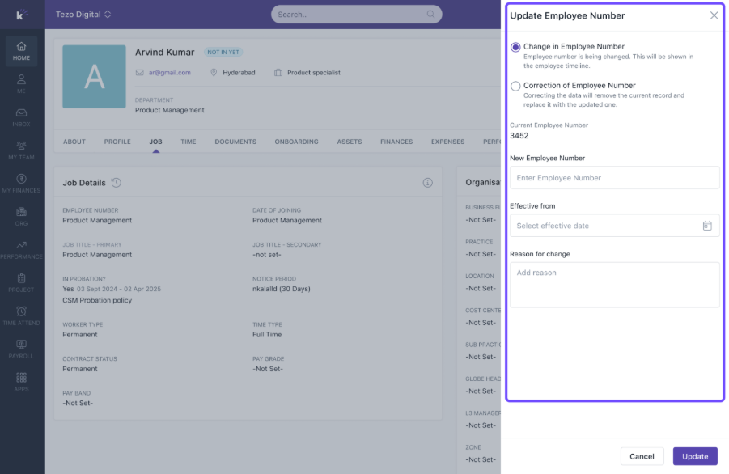729x474 pixels.
Task: Open the My Finances sidebar item
Action: click(21, 184)
